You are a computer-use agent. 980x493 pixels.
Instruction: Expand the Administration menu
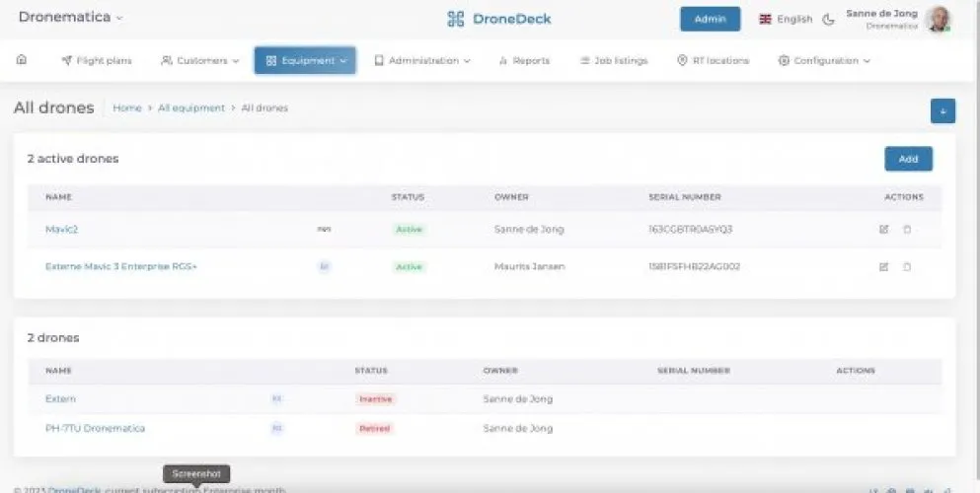coord(422,61)
